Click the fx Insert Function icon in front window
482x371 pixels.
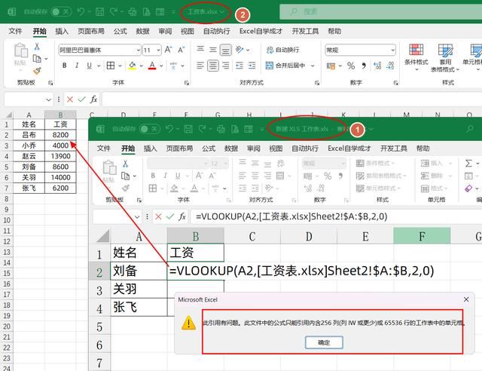click(182, 216)
